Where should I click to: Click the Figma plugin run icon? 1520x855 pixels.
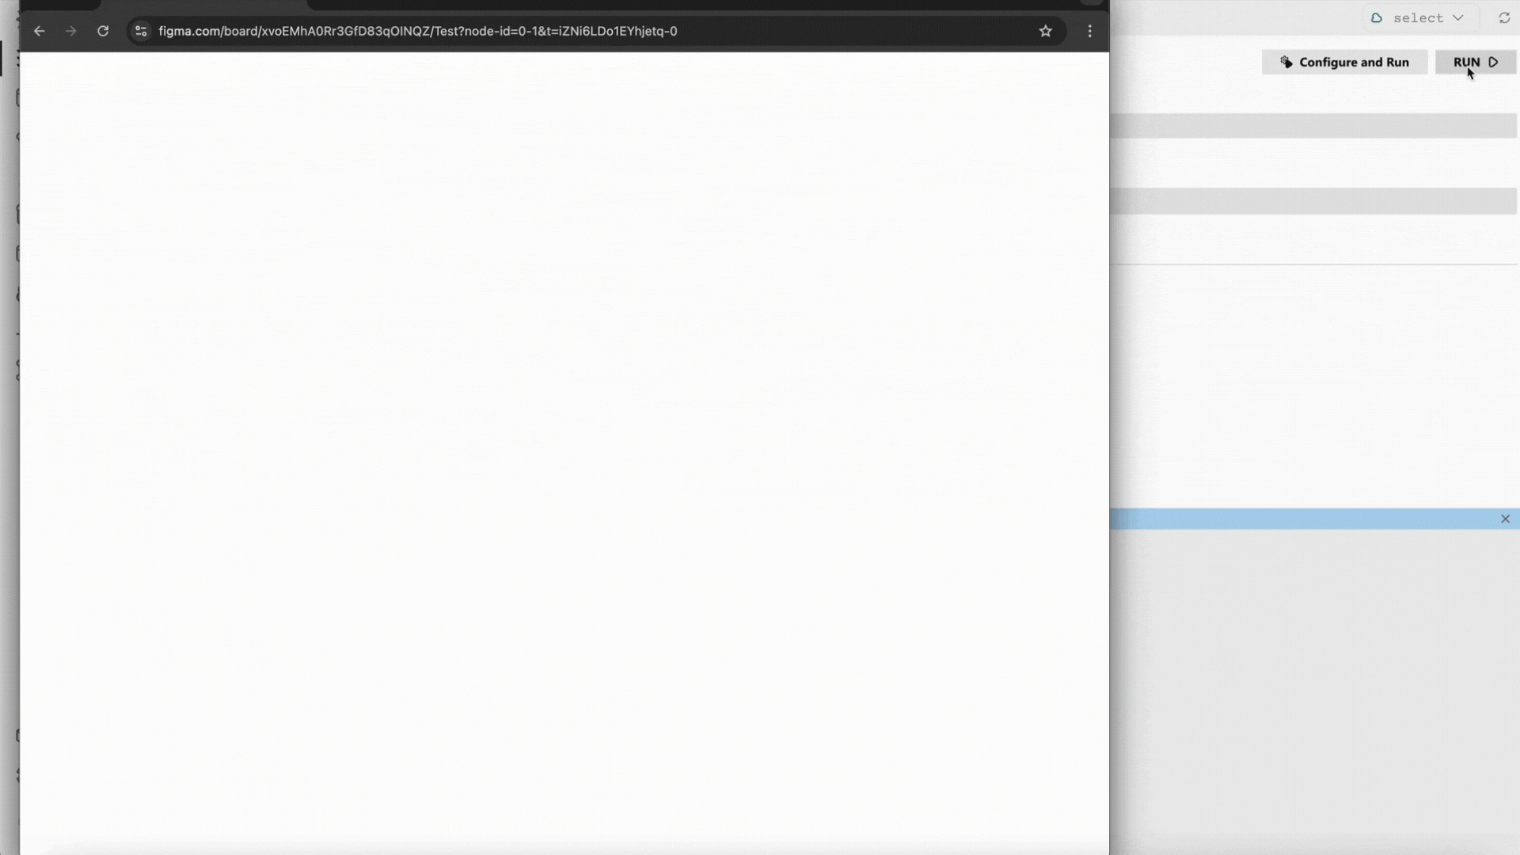pyautogui.click(x=1491, y=62)
